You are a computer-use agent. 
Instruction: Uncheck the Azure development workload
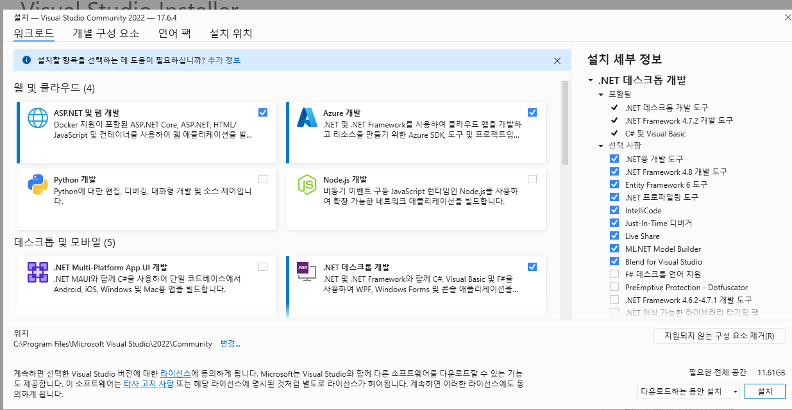(532, 112)
